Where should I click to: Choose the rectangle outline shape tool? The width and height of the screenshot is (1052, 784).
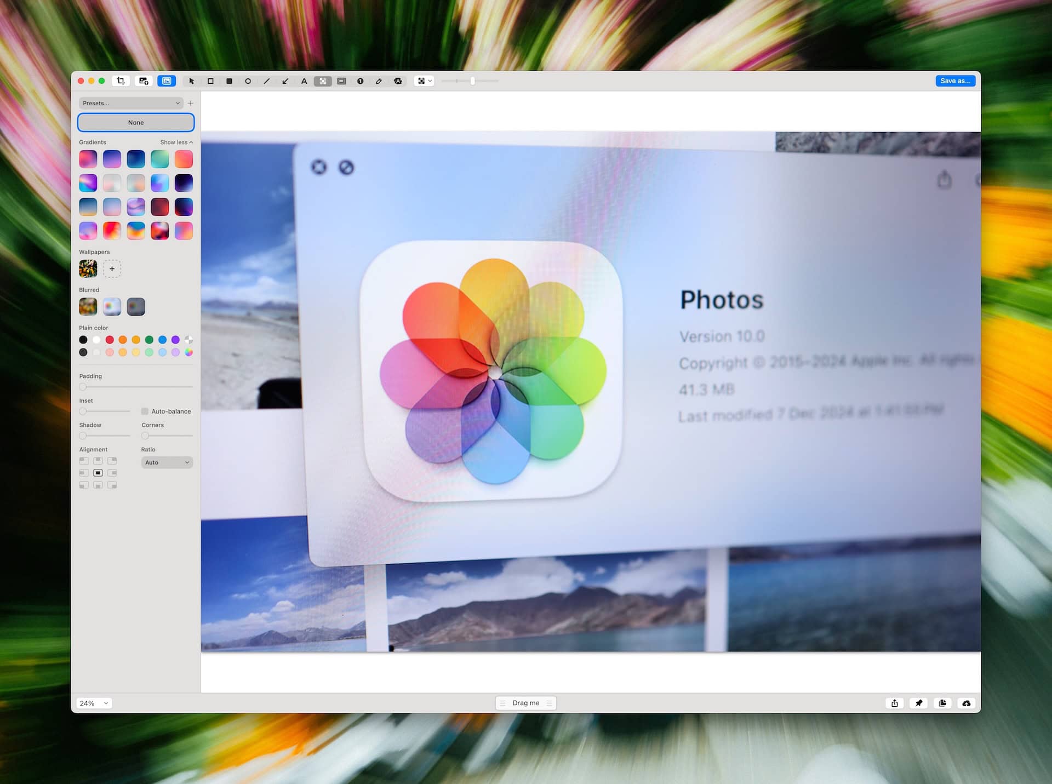[210, 81]
